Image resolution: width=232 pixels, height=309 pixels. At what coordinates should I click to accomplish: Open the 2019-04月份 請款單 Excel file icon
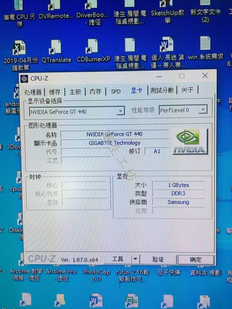[x=19, y=47]
